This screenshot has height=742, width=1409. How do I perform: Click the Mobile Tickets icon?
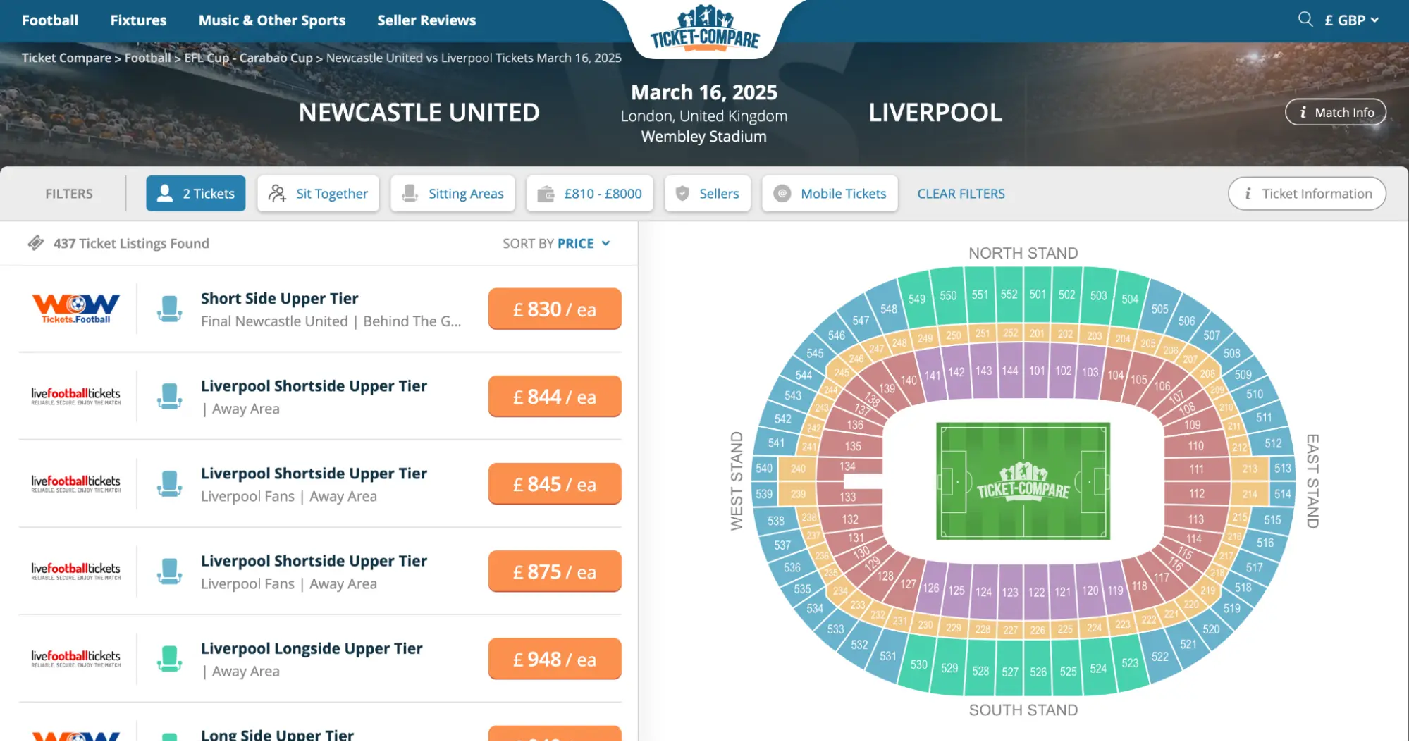(x=781, y=193)
